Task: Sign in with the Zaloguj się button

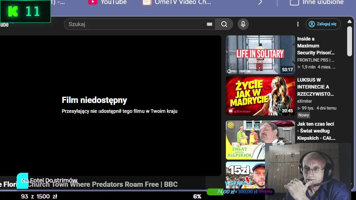Action: click(323, 24)
